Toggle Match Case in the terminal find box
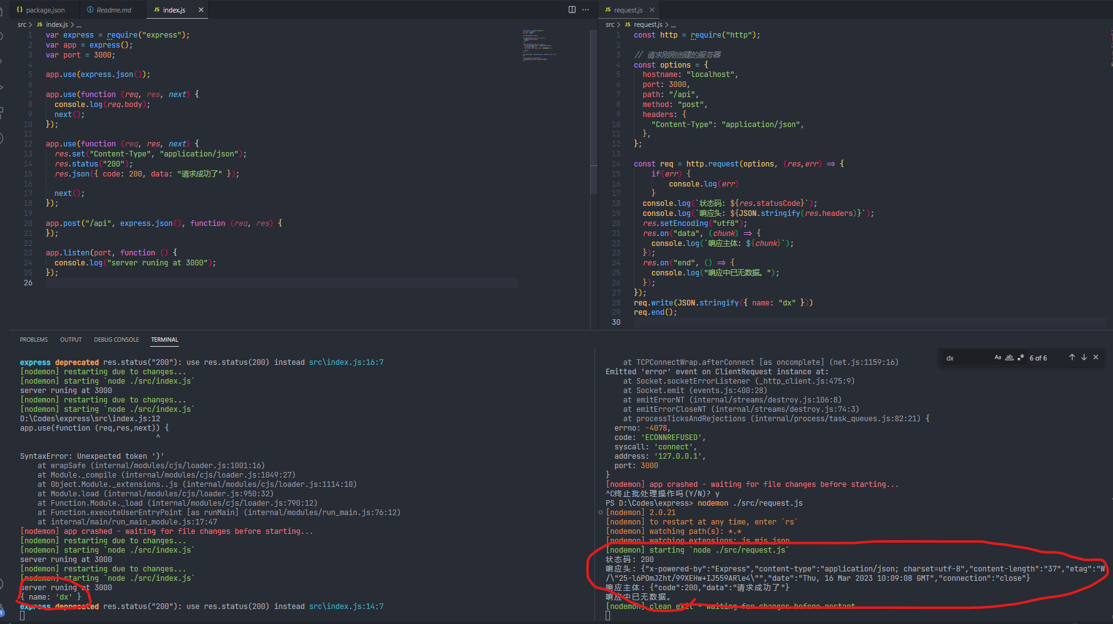The image size is (1113, 624). (x=998, y=357)
